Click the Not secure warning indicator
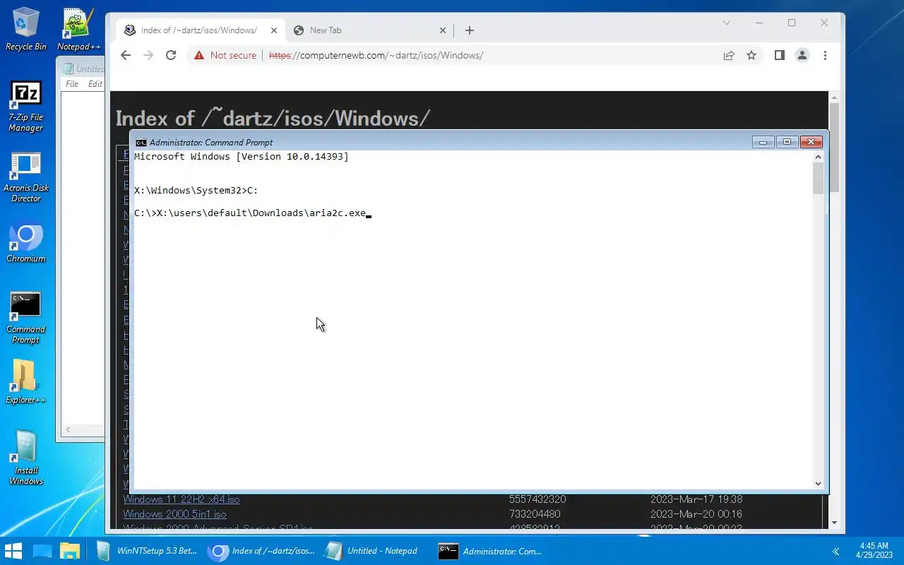904x565 pixels. click(x=225, y=55)
